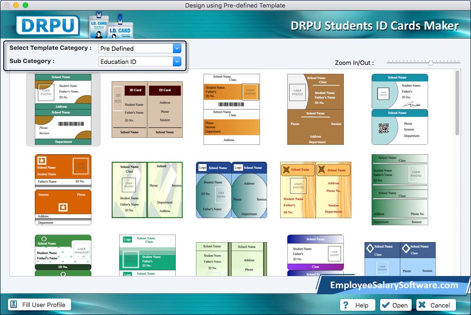Click the question mark Help icon

[x=346, y=305]
